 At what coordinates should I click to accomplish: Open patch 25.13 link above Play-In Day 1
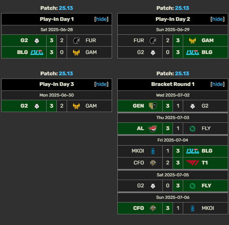coord(66,8)
